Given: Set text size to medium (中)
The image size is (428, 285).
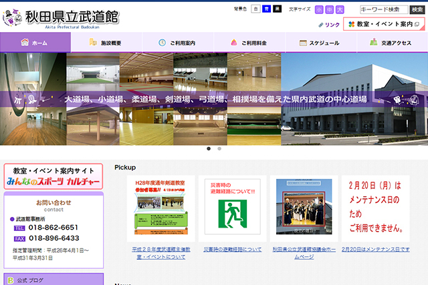Looking at the screenshot, I should (330, 9).
